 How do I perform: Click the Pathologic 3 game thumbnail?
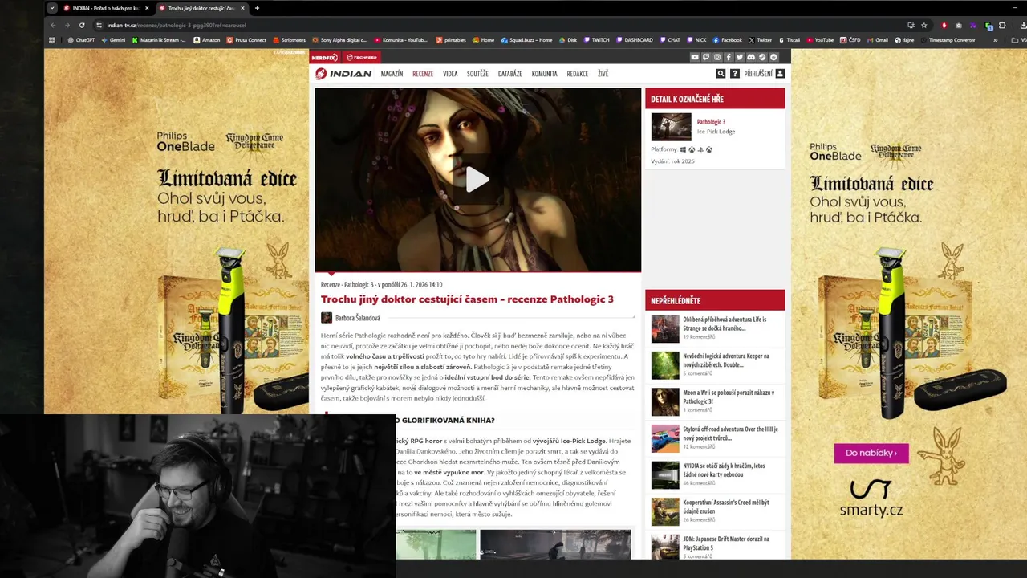tap(671, 127)
